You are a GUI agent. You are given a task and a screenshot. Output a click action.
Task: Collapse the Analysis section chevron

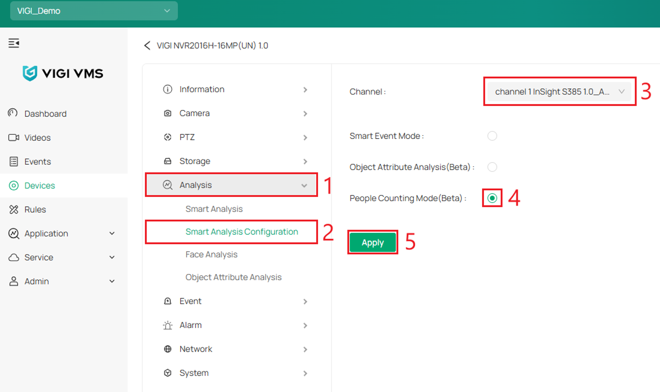coord(304,185)
